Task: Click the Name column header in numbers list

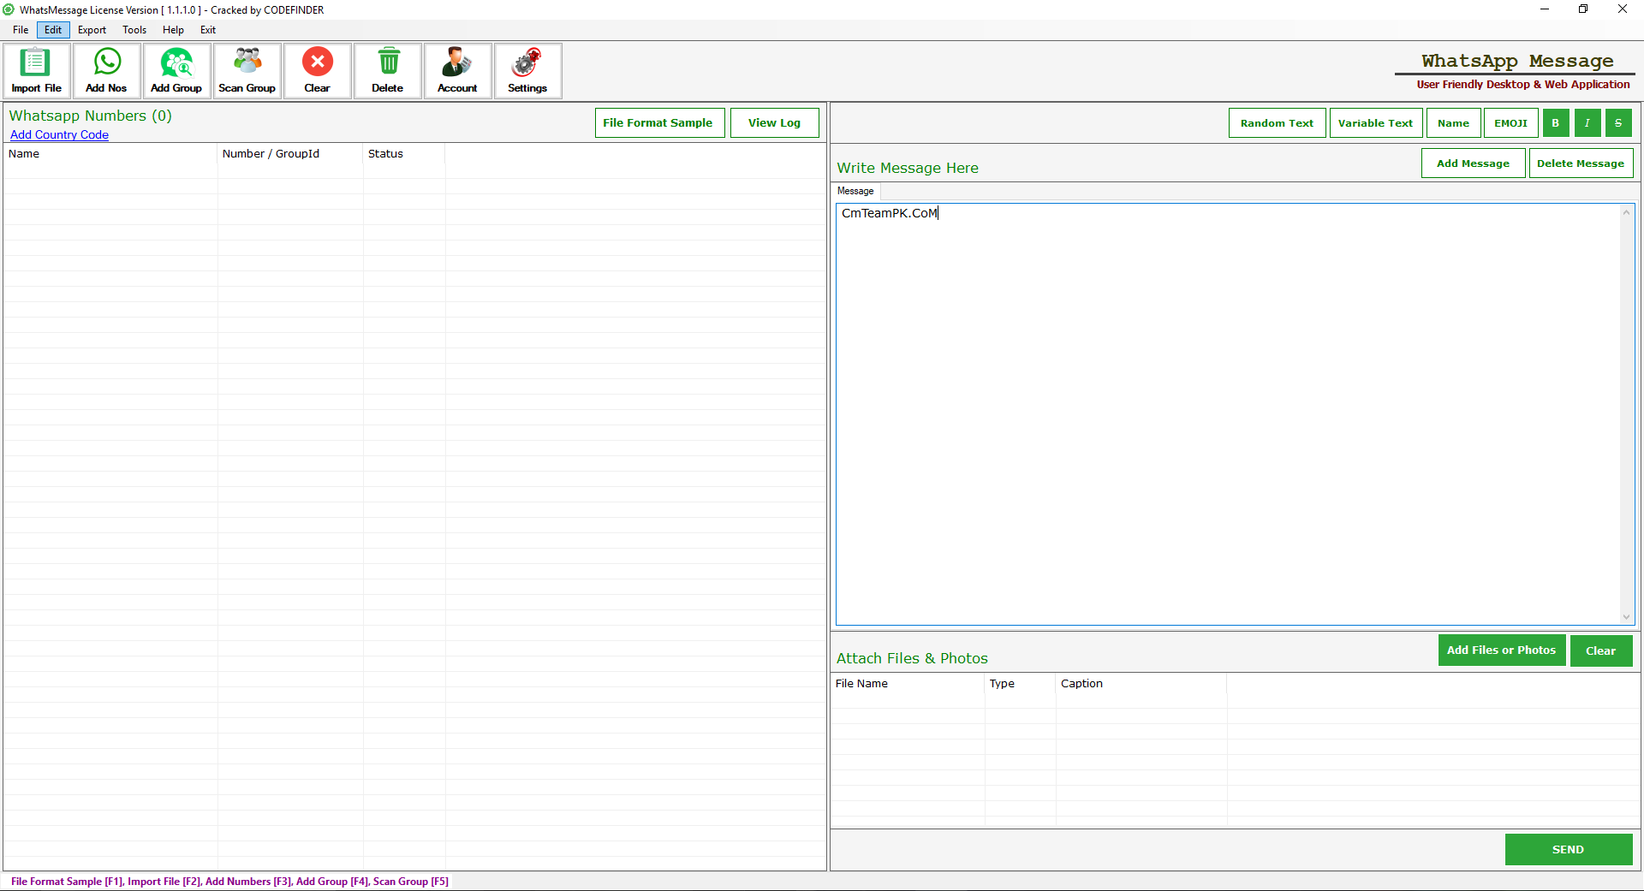Action: 110,154
